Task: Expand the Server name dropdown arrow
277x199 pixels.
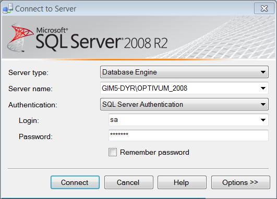Action: point(263,88)
